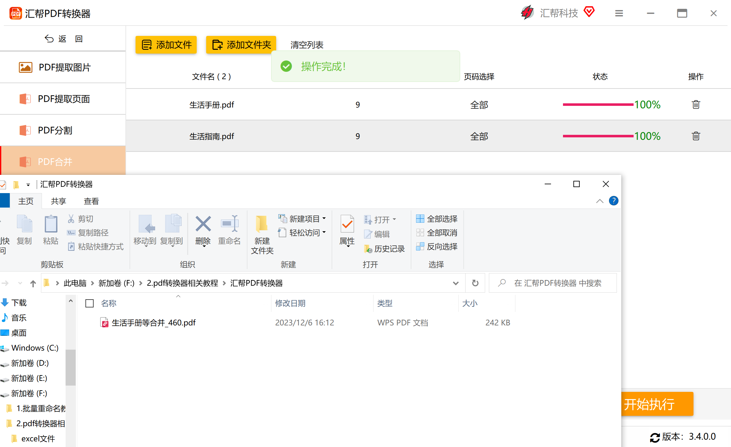Viewport: 731px width, 447px height.
Task: Click 新加卷 (F:) in the breadcrumb path
Action: click(116, 283)
